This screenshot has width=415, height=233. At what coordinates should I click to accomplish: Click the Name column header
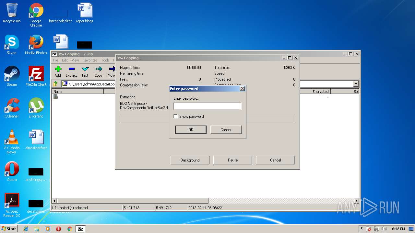tap(78, 92)
